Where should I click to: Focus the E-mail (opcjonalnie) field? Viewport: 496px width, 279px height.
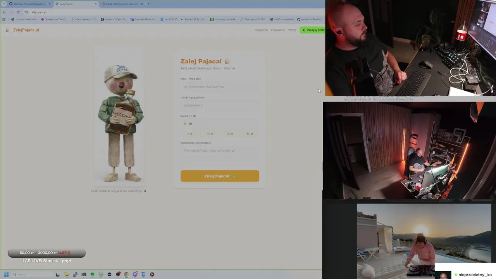point(220,105)
